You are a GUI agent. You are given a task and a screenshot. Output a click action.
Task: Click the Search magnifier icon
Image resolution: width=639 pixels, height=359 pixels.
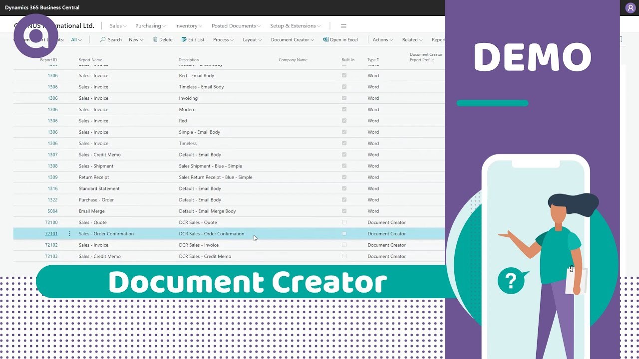(103, 39)
